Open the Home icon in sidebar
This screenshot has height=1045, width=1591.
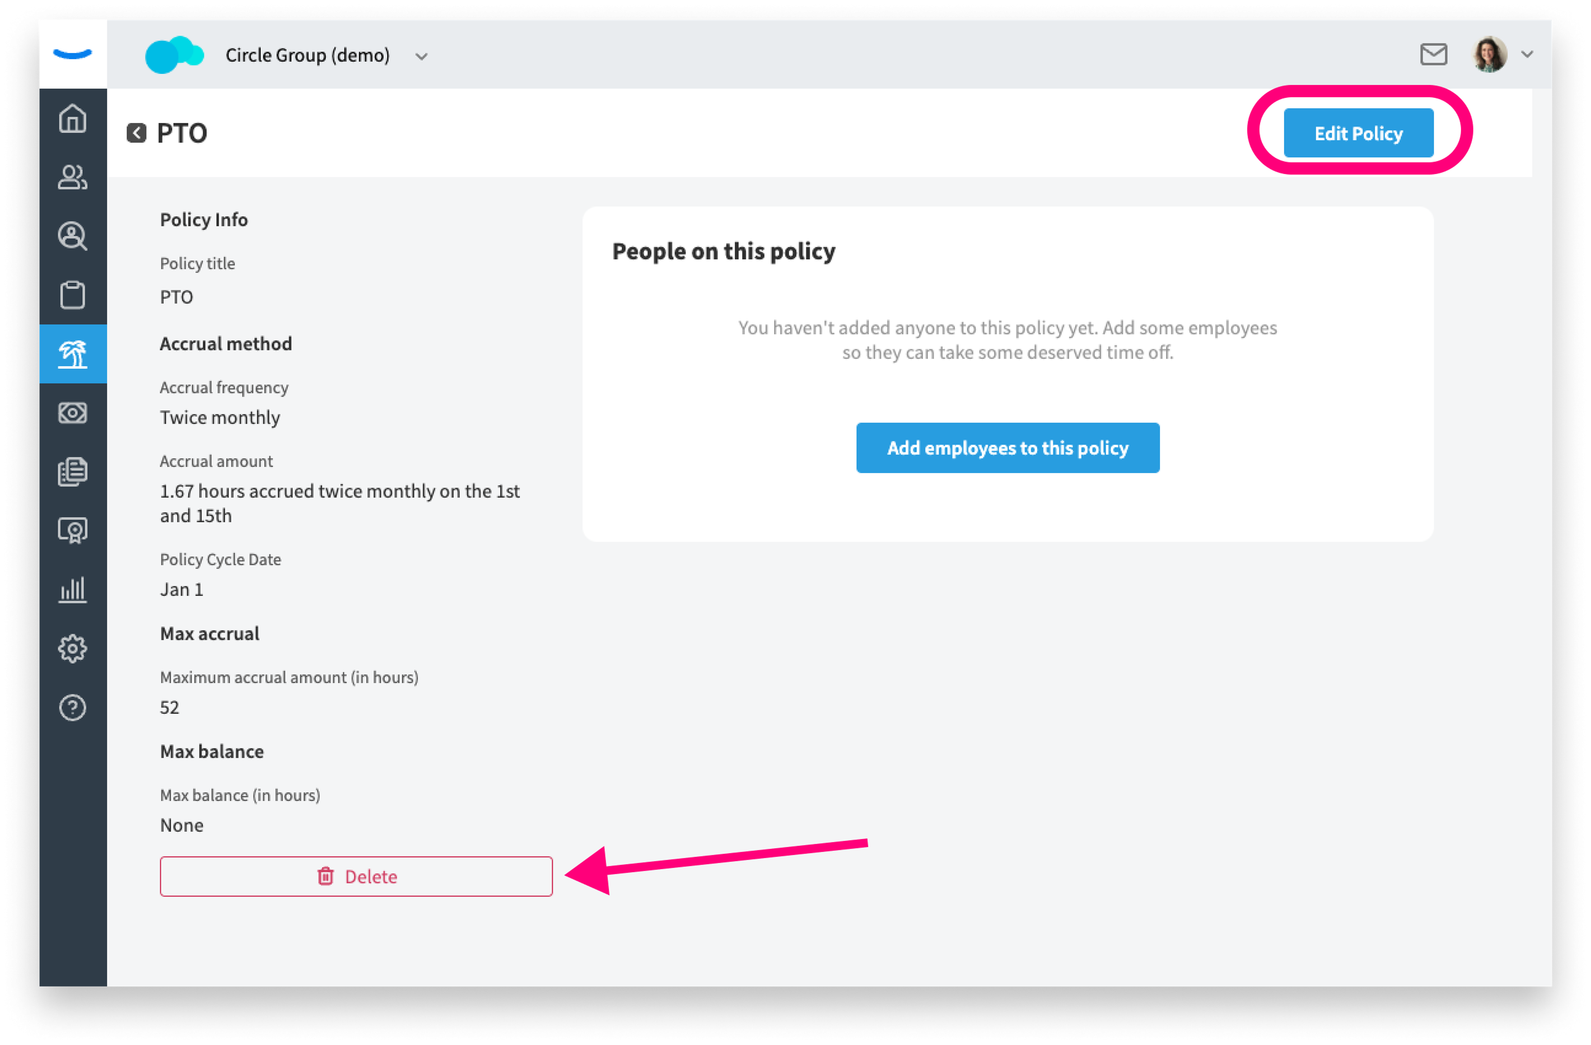[x=72, y=119]
